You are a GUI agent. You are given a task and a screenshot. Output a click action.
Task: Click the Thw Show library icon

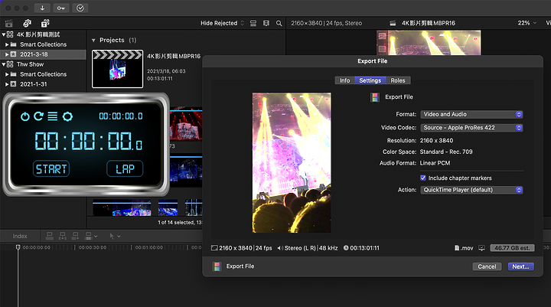coord(10,64)
